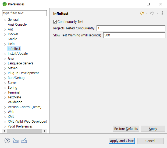Expand the XML tree node
This screenshot has height=148, width=167.
click(5, 117)
